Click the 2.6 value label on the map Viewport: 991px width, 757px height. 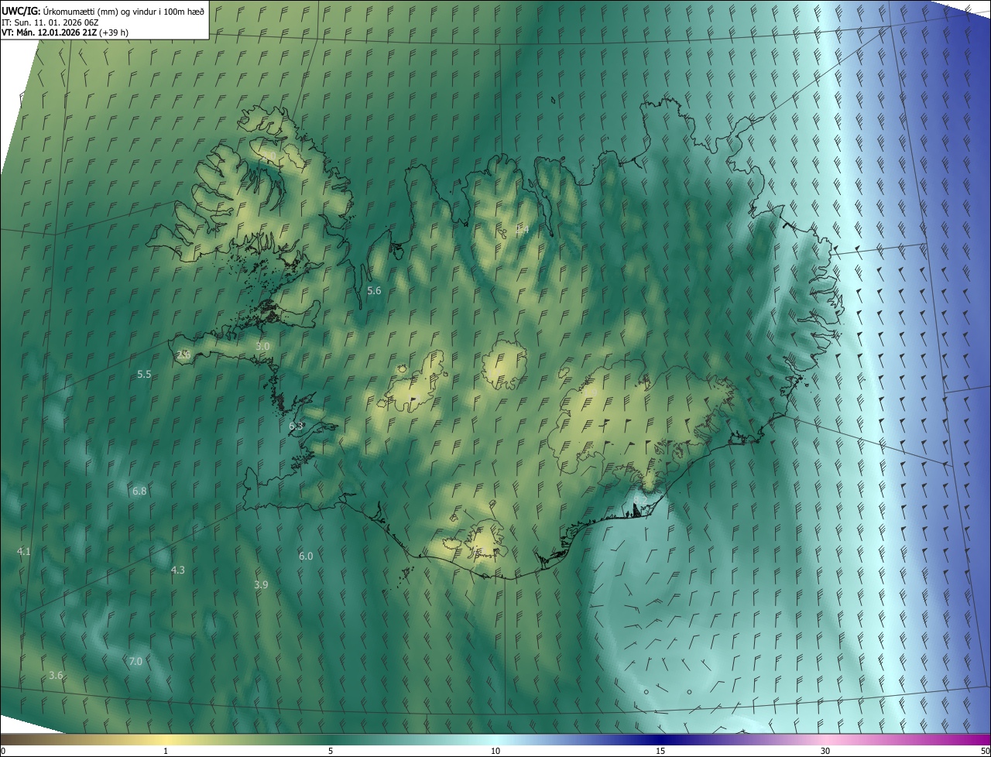(x=183, y=355)
